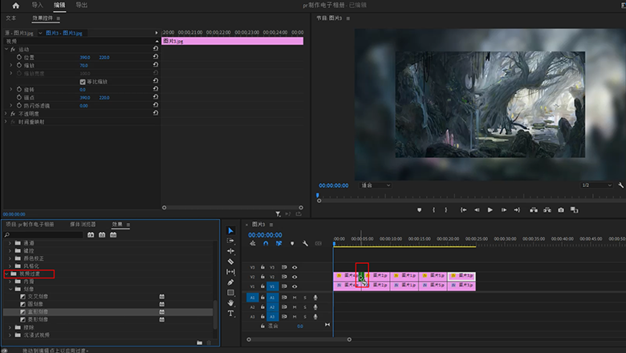Expand the 时间重映射 Time Remapping effect
The height and width of the screenshot is (353, 626).
pos(6,122)
